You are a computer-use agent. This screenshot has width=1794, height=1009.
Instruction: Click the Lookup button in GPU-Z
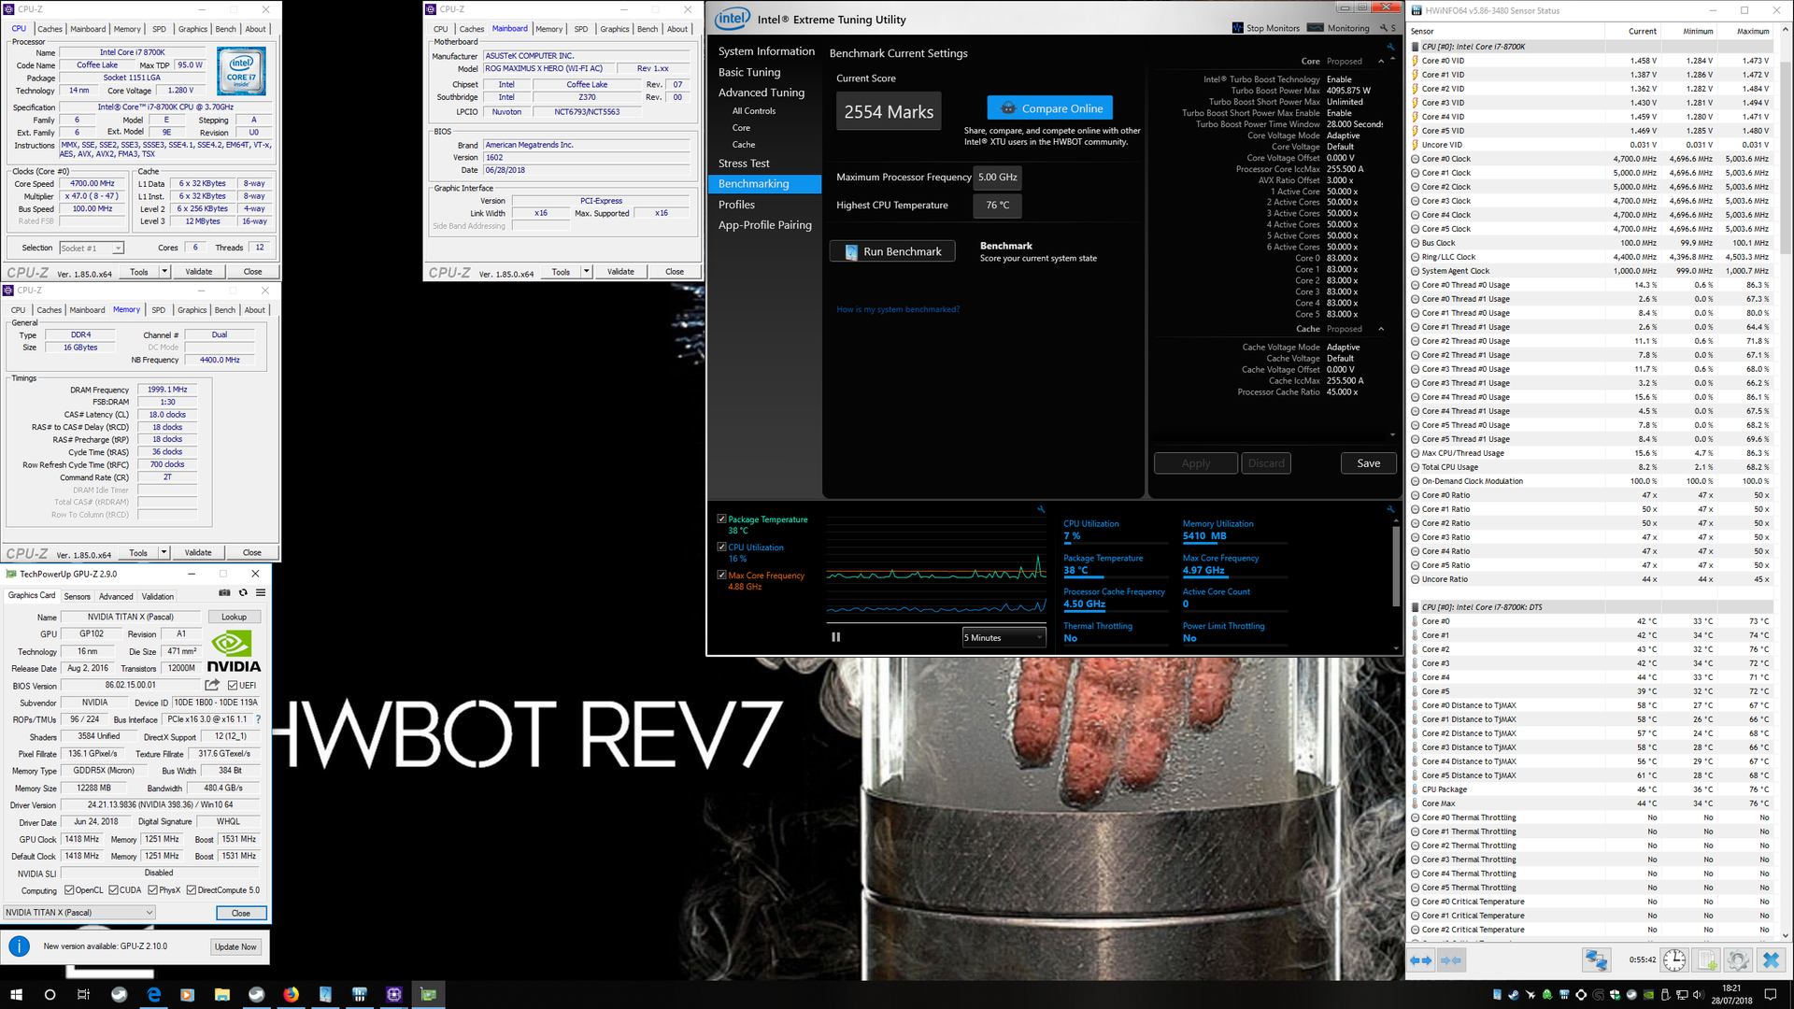(x=235, y=617)
